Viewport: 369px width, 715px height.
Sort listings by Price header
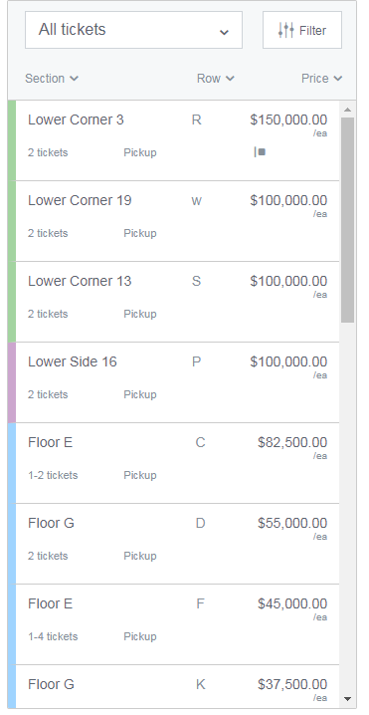pos(321,79)
